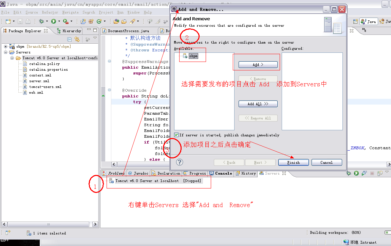Click the New file wizard toolbar icon
This screenshot has height=246, width=391.
[8, 21]
